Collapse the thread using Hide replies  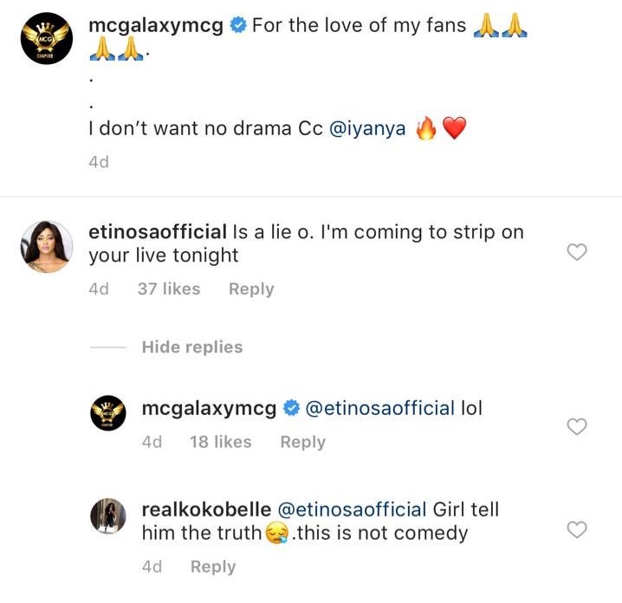tap(191, 347)
